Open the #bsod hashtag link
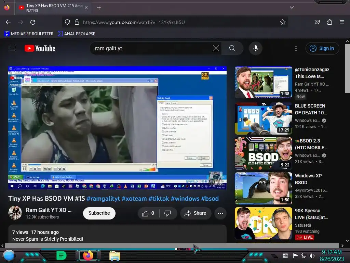 210,199
